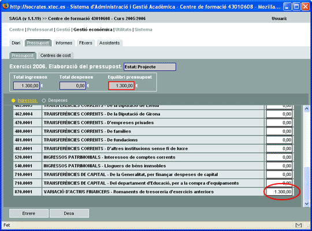Open the Utilitats menu

[124, 30]
